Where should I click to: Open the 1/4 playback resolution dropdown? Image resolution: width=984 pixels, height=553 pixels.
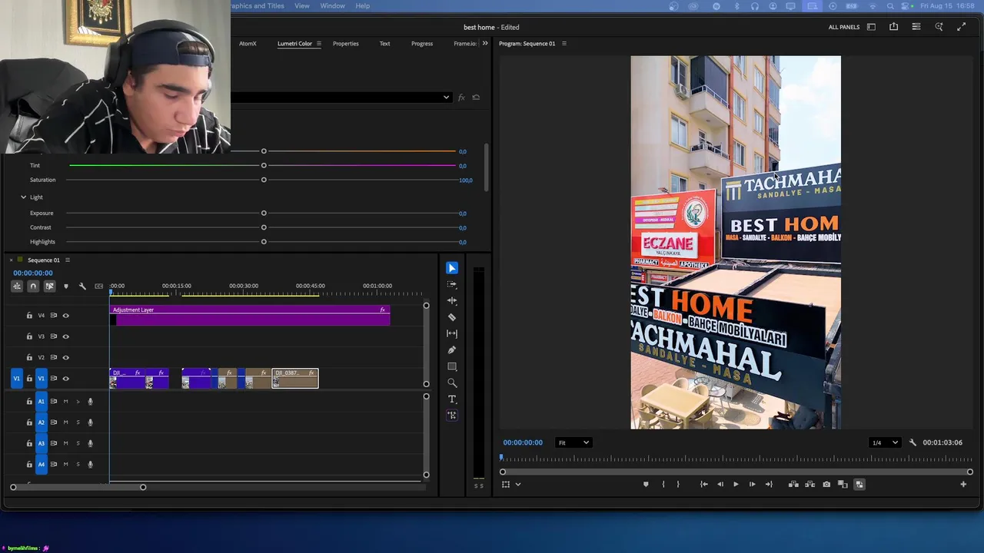(x=884, y=442)
